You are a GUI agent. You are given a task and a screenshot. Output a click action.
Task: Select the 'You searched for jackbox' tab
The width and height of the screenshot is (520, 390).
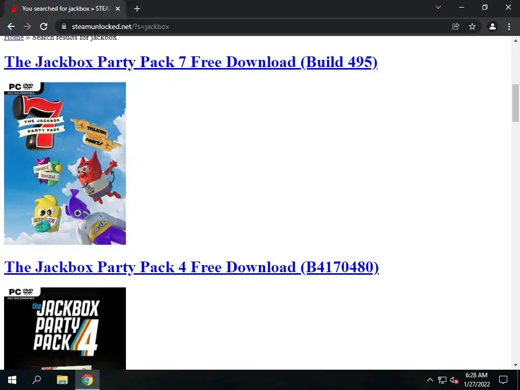(x=65, y=9)
